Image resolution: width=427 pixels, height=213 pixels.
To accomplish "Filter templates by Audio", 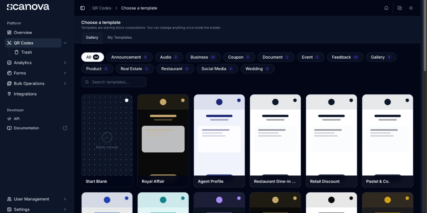I will click(x=169, y=57).
